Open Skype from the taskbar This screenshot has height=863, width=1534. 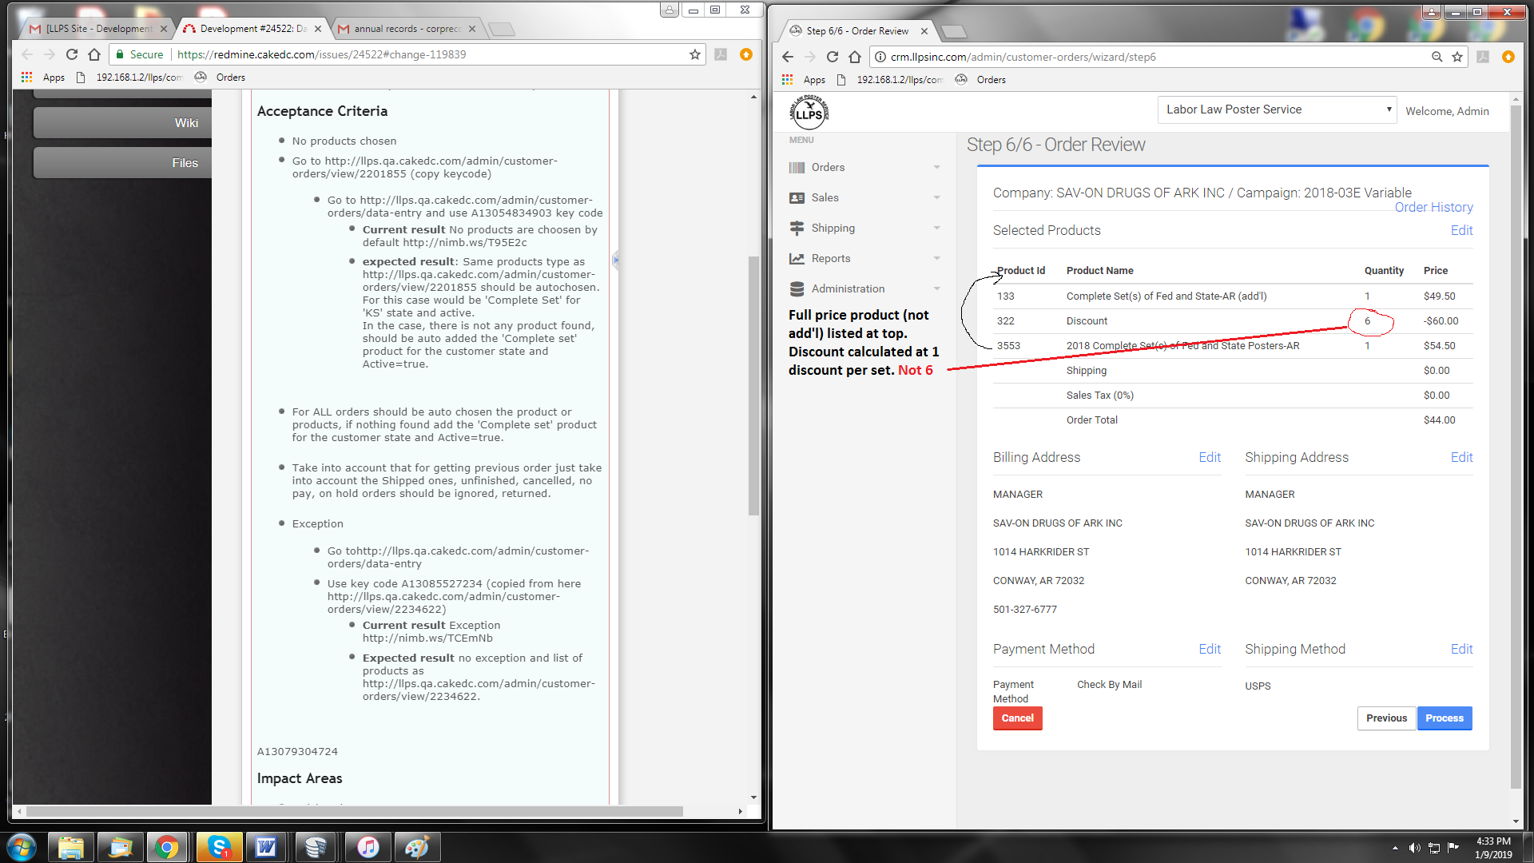pyautogui.click(x=218, y=847)
